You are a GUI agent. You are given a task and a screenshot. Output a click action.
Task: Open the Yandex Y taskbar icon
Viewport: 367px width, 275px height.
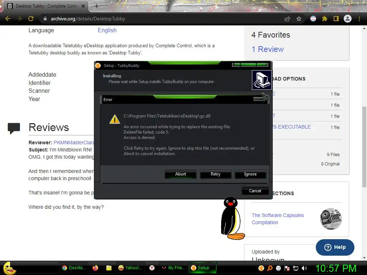152,268
